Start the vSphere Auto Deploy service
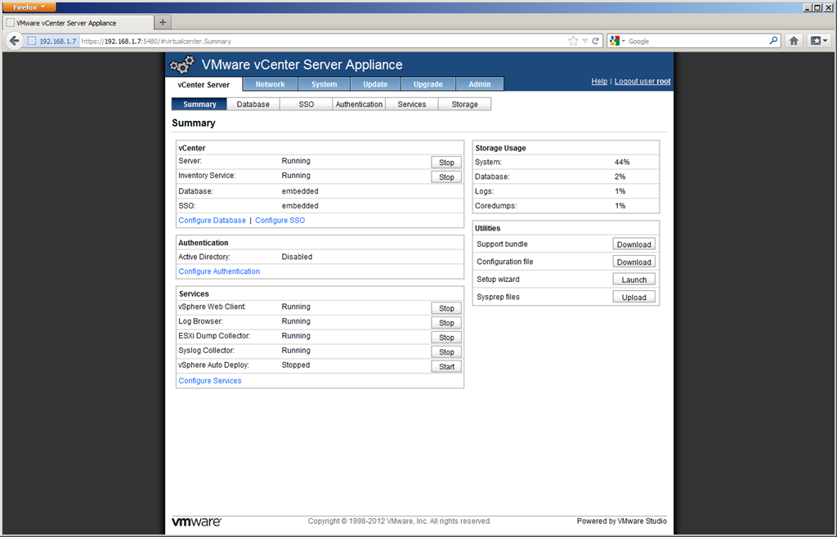The width and height of the screenshot is (837, 537). pos(446,367)
